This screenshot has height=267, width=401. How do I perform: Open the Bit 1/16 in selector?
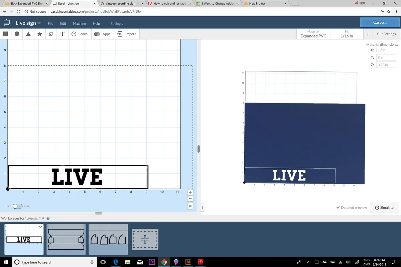[347, 34]
